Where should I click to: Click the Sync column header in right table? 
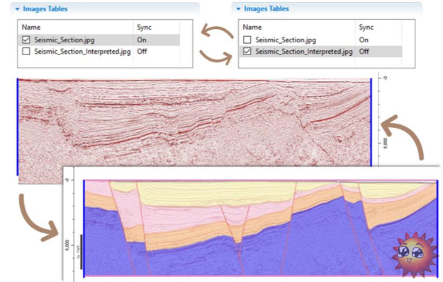tap(366, 28)
